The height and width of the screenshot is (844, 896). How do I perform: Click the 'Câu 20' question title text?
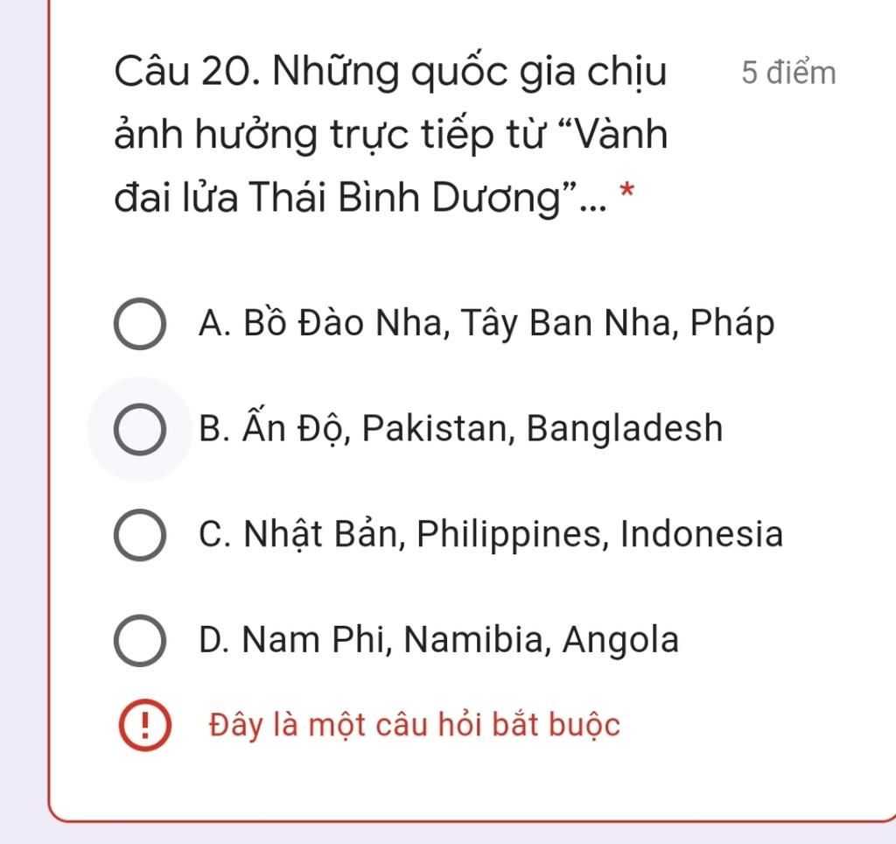click(x=391, y=134)
